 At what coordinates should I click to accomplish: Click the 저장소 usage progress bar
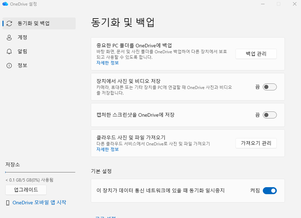[40, 172]
